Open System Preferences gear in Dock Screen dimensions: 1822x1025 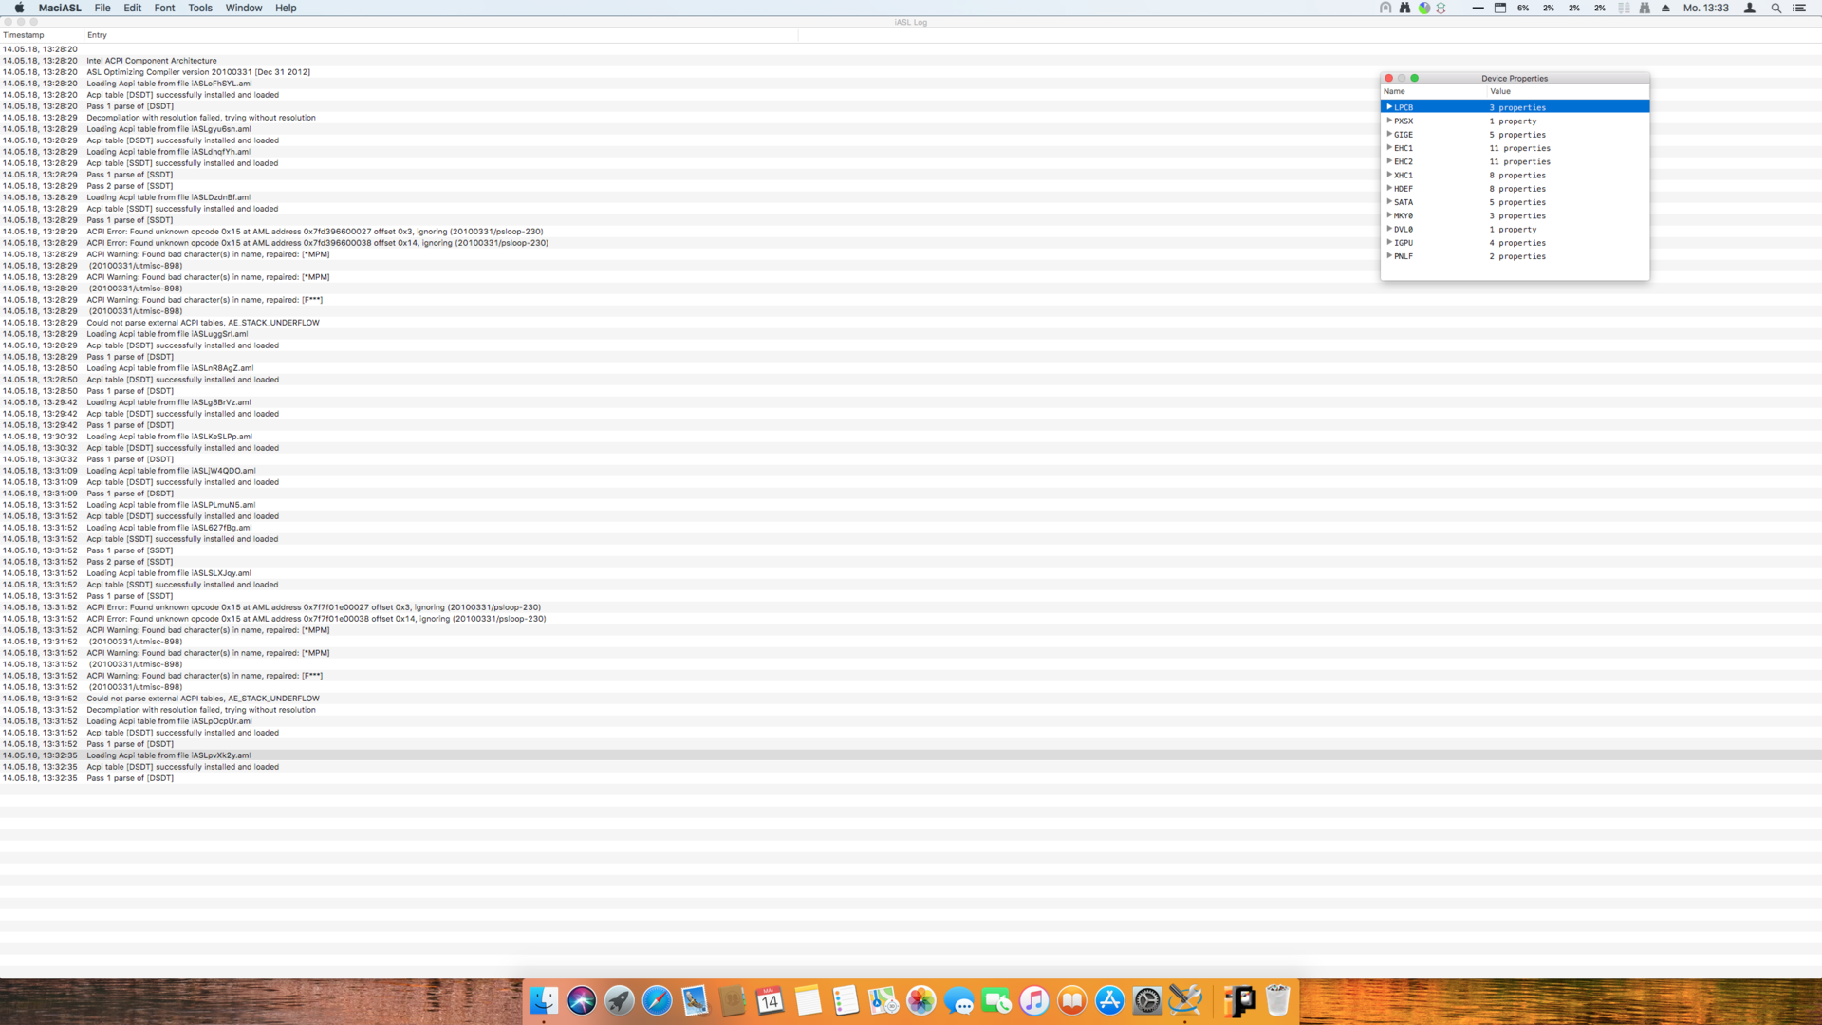pos(1147,1000)
